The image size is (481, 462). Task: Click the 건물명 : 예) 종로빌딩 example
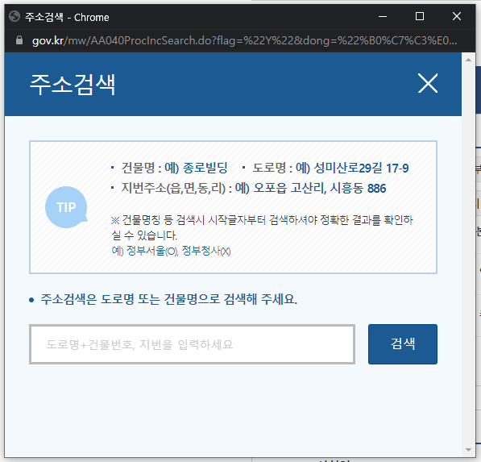pos(174,168)
